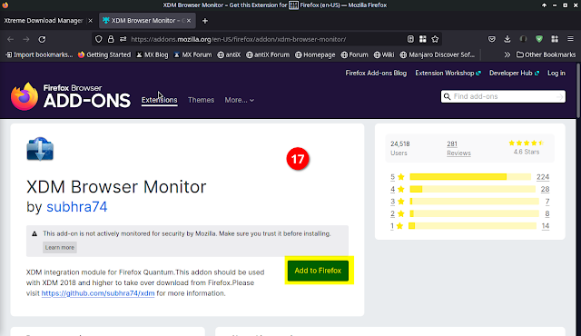
Task: Open the grid icon inside the address bar
Action: [x=423, y=39]
